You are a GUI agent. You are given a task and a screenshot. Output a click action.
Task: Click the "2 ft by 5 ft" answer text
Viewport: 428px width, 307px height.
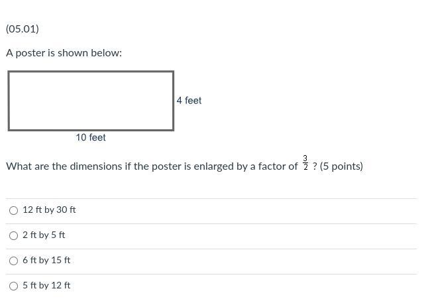click(44, 235)
